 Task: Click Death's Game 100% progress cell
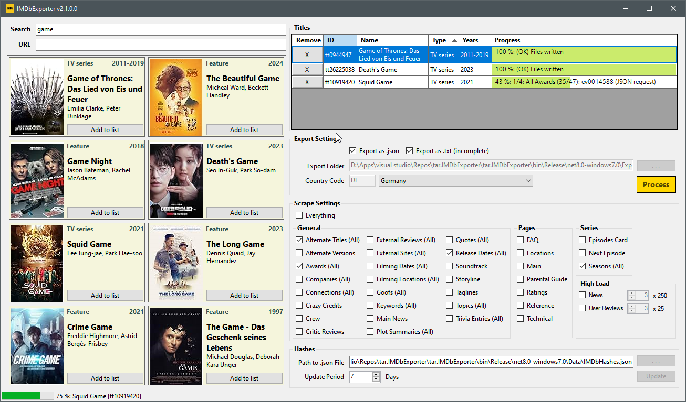(x=584, y=70)
